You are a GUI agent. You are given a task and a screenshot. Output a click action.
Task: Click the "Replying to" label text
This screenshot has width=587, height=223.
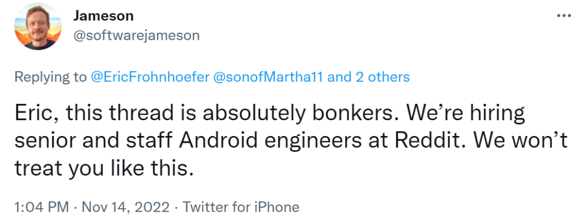(x=50, y=77)
